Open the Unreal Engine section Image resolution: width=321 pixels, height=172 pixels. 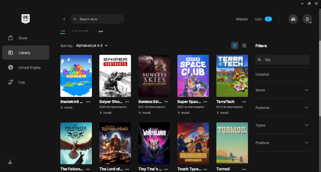click(26, 67)
